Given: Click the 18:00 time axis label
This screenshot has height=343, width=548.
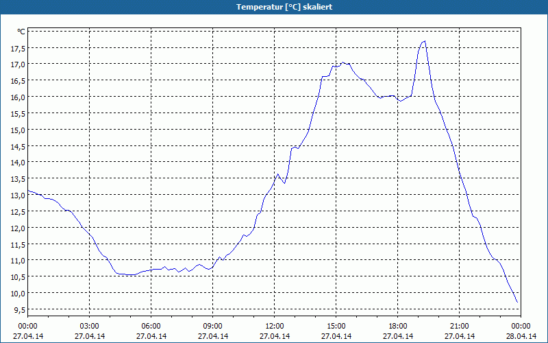Looking at the screenshot, I should tap(398, 327).
